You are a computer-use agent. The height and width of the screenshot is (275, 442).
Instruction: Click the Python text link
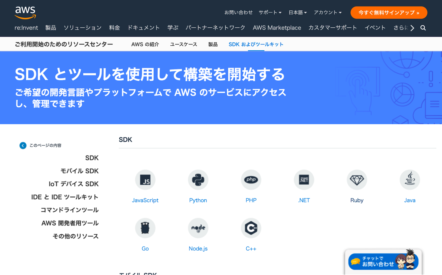(198, 200)
